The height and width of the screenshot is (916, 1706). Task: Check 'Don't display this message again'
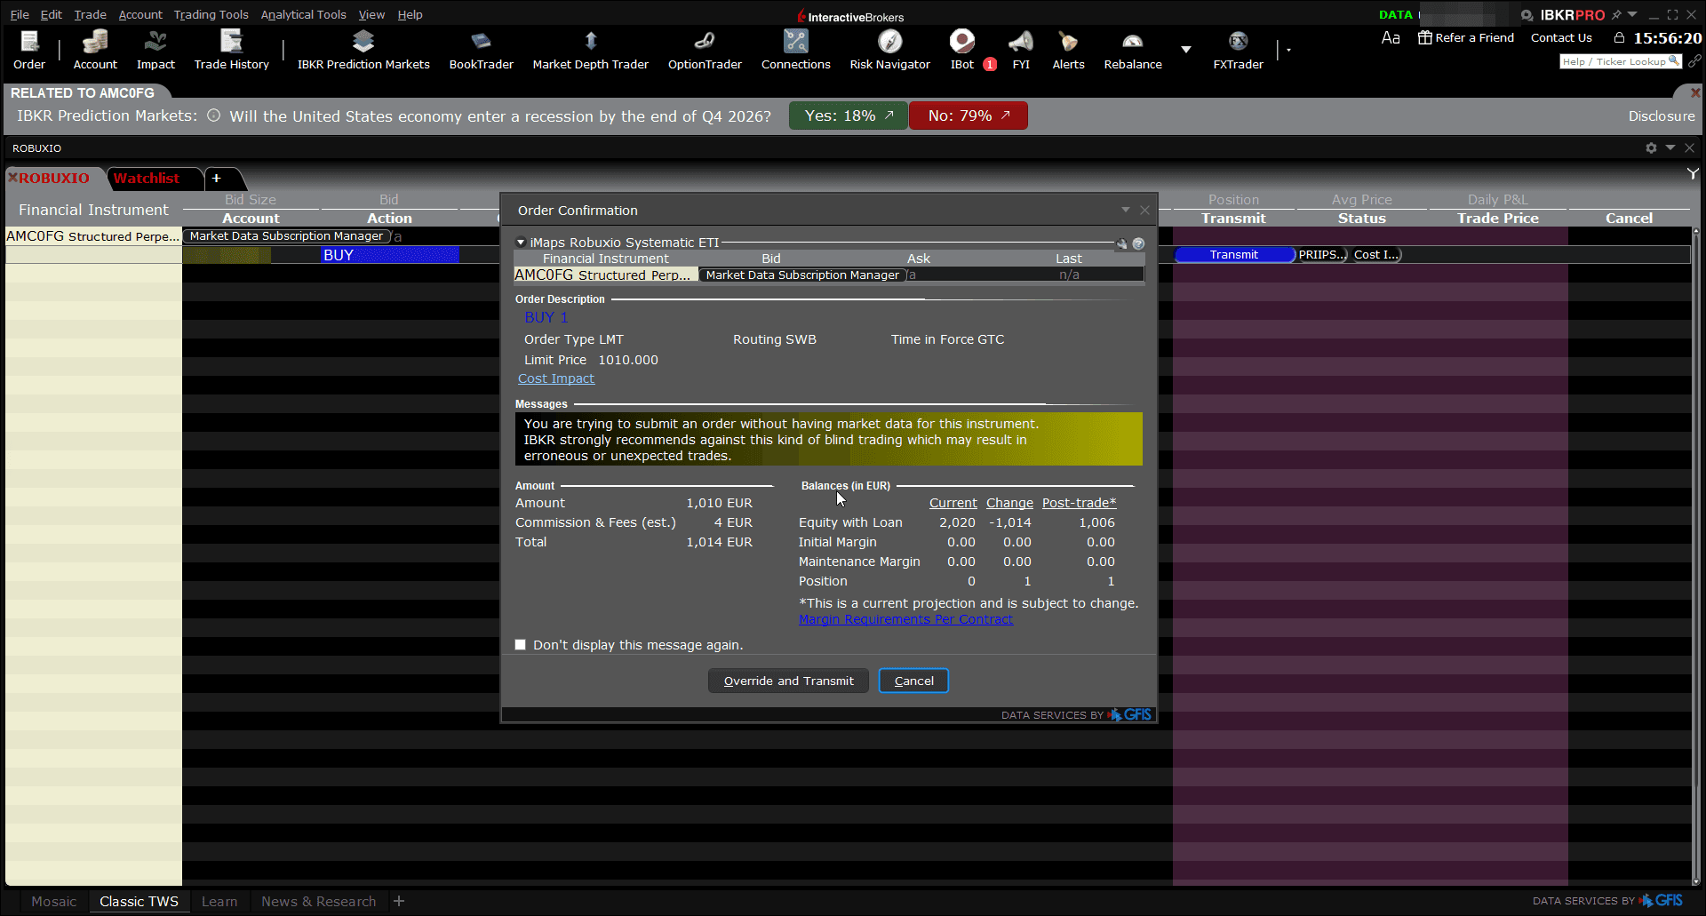coord(521,645)
